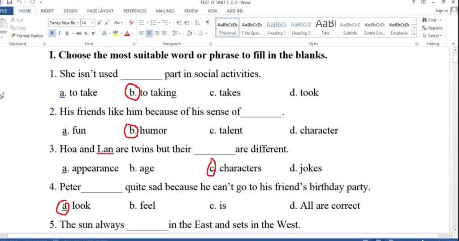Open the numbering list dropdown
Screen dimensions: 459x241
pos(159,23)
